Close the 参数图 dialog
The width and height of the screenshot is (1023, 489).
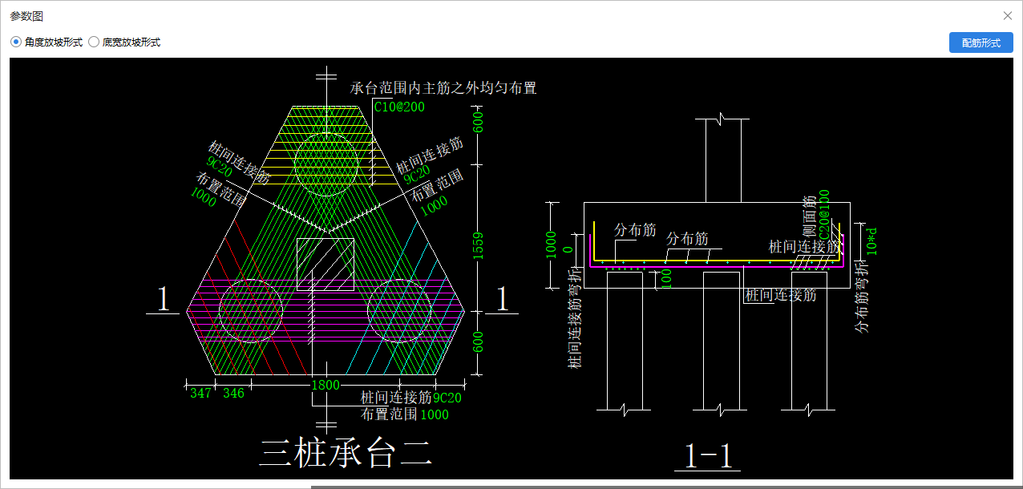[1008, 15]
